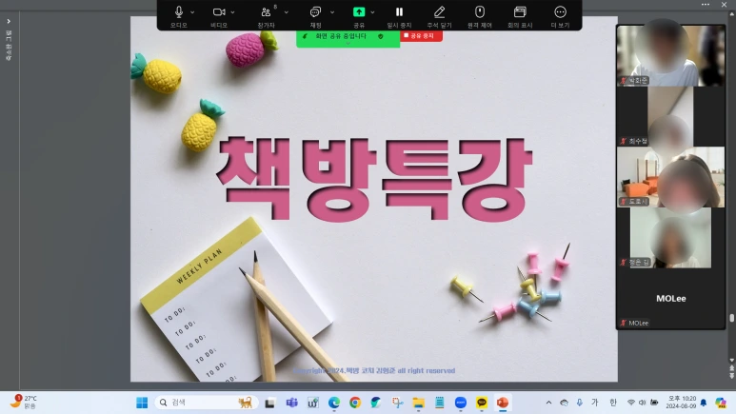The image size is (736, 414).
Task: Open the Notepad taskbar icon
Action: 439,403
